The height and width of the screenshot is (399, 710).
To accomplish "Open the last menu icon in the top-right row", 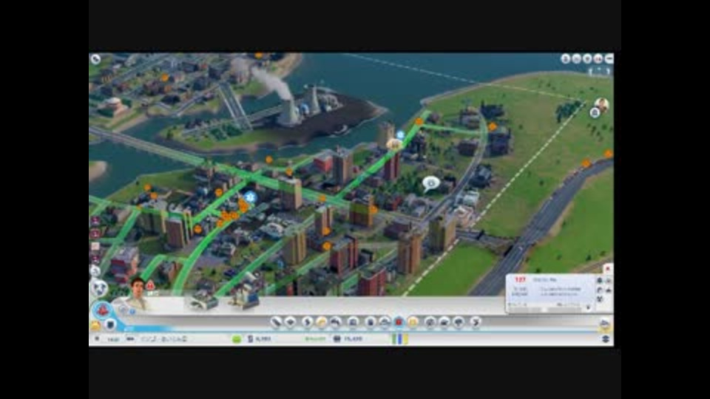I will tap(609, 59).
